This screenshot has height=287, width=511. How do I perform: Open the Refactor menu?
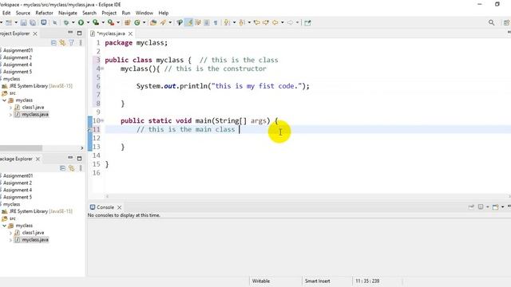45,13
